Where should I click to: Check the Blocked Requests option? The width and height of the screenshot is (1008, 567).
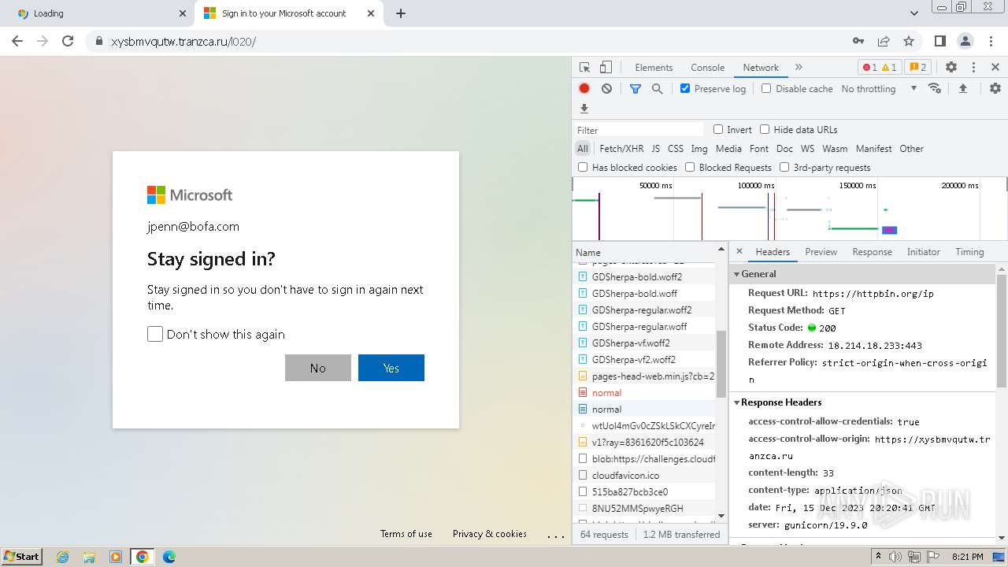690,167
